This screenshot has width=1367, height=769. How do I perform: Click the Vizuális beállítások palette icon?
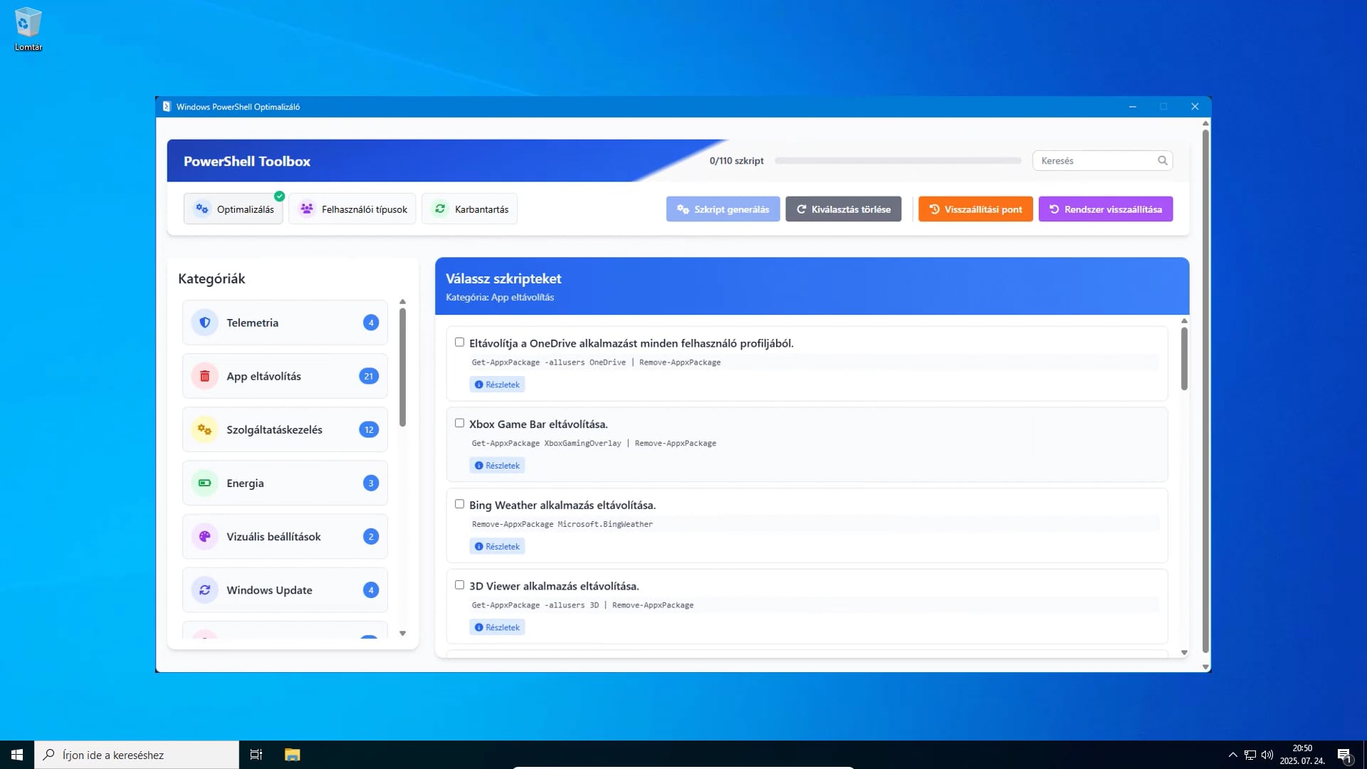click(204, 536)
